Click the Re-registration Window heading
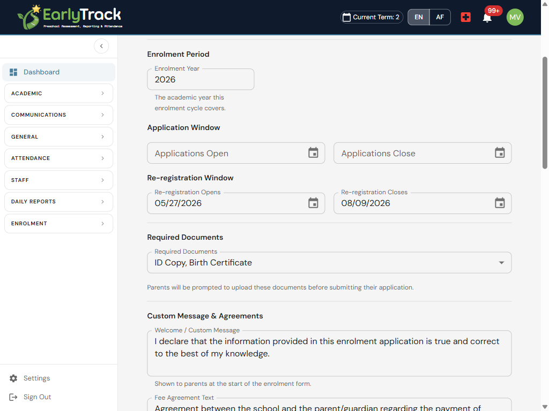 point(190,178)
